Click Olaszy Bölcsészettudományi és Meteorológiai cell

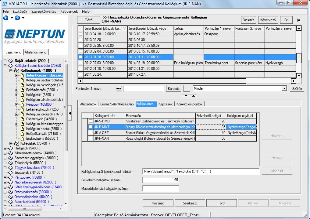click(160, 127)
